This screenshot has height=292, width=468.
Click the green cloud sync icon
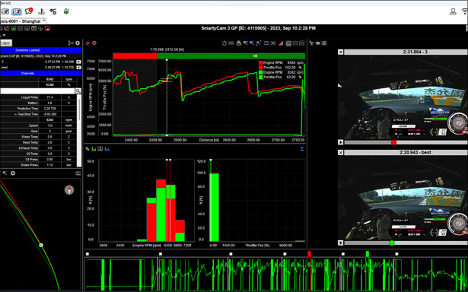pos(66,11)
